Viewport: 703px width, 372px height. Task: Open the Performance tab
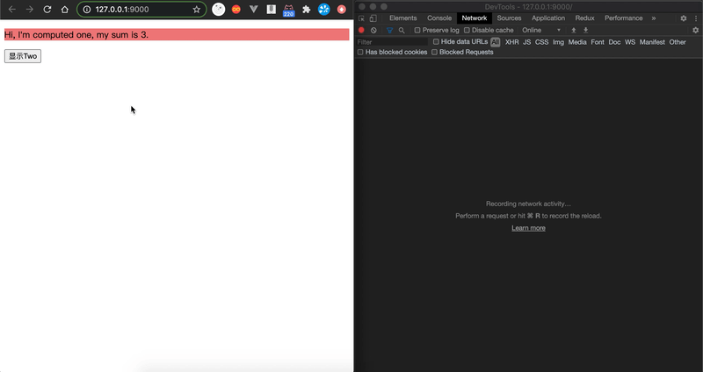624,18
